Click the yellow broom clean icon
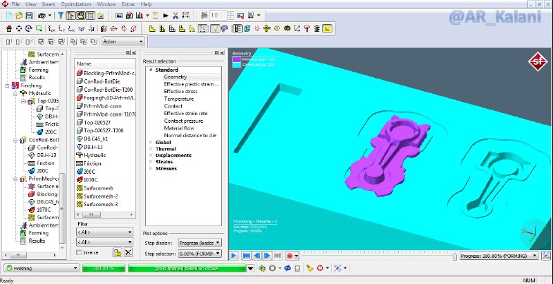The width and height of the screenshot is (553, 284). [x=310, y=268]
